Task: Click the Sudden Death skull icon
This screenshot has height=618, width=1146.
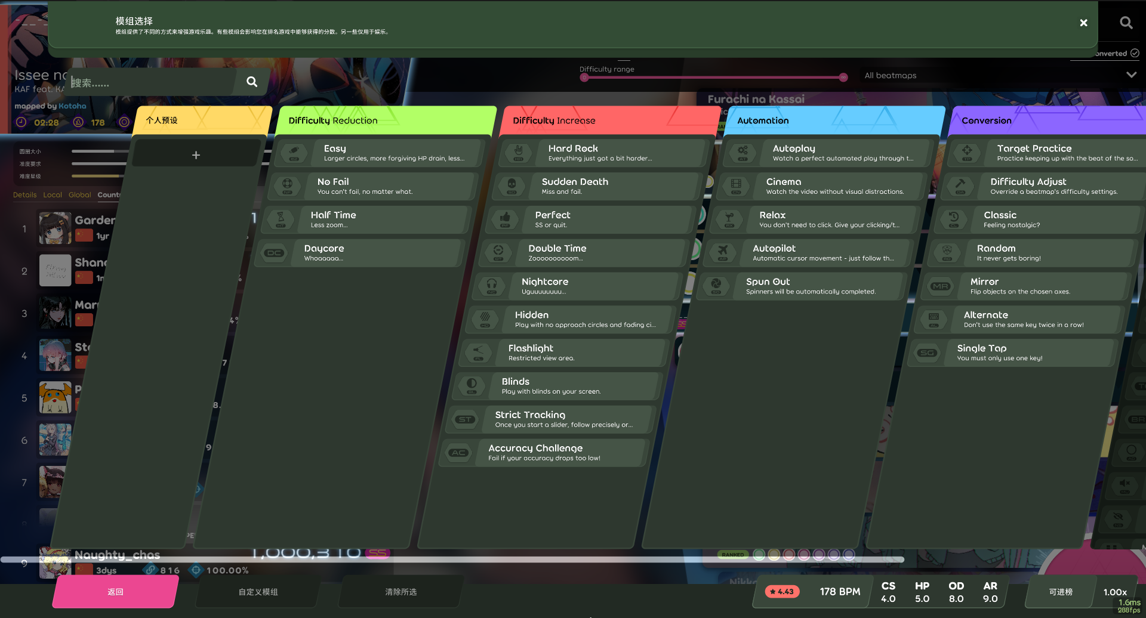Action: [x=512, y=186]
